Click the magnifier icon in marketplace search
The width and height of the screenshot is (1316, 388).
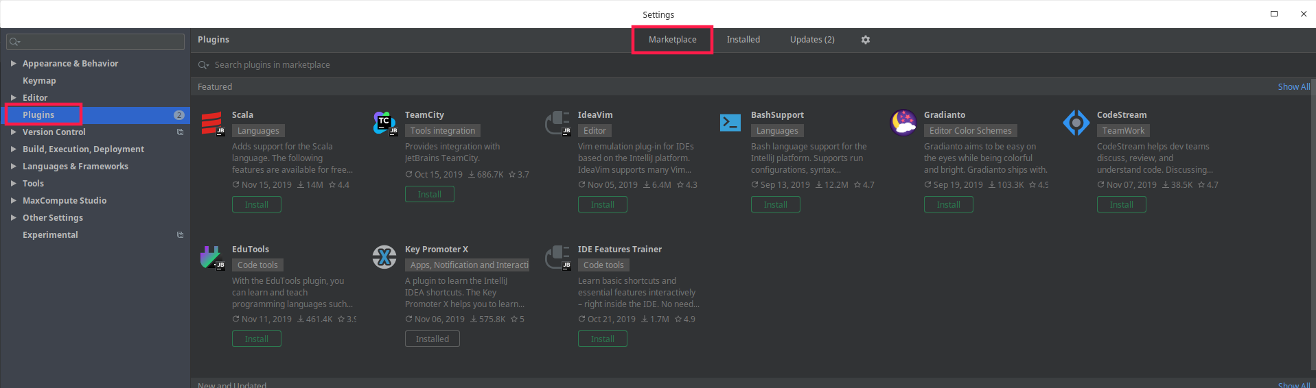[x=203, y=65]
